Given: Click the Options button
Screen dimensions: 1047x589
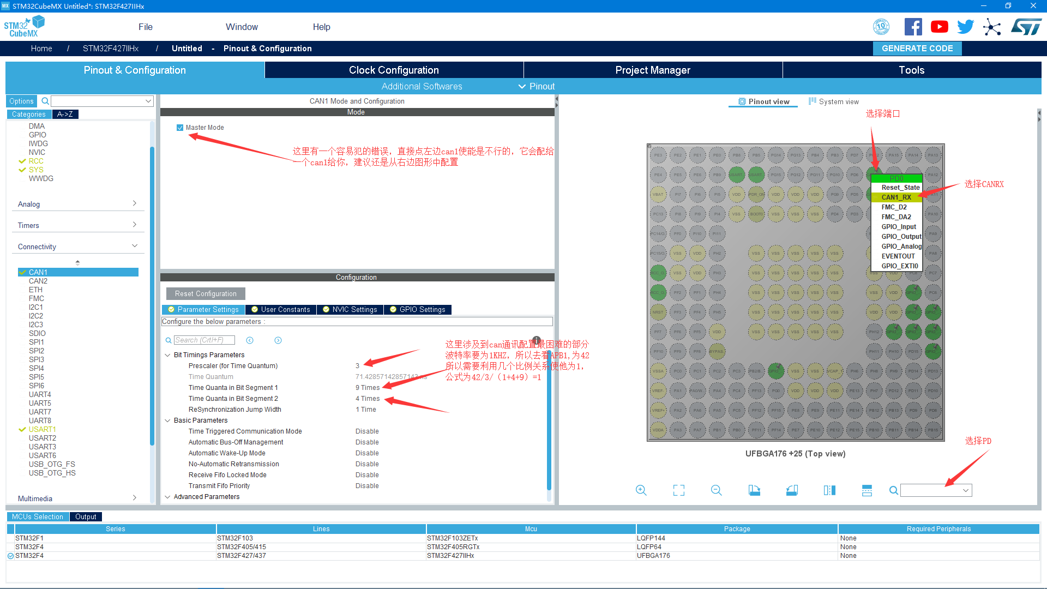Looking at the screenshot, I should pyautogui.click(x=21, y=101).
